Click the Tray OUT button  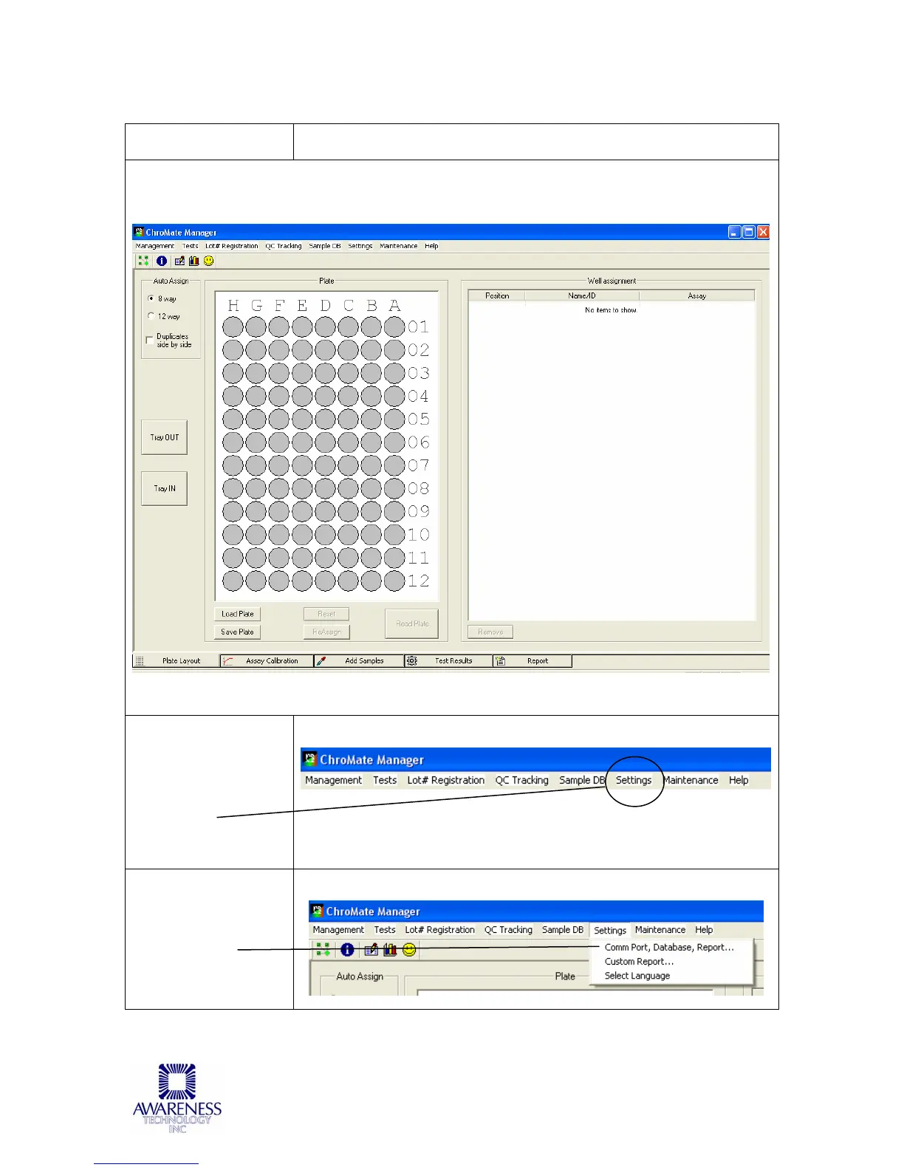point(164,437)
